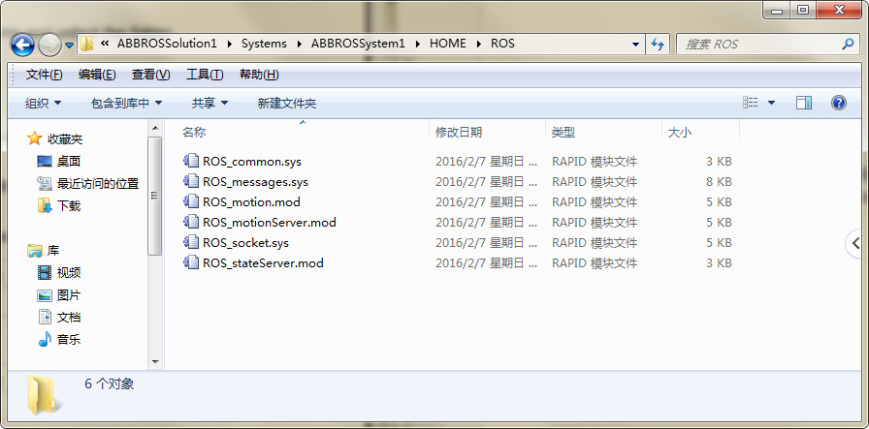The height and width of the screenshot is (429, 869).
Task: Select the ROS_messages.sys file icon
Action: click(191, 181)
